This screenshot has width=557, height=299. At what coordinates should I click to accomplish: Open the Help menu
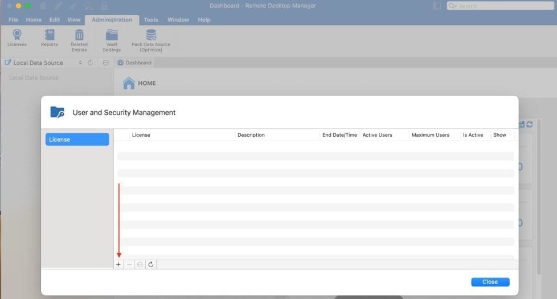(204, 20)
